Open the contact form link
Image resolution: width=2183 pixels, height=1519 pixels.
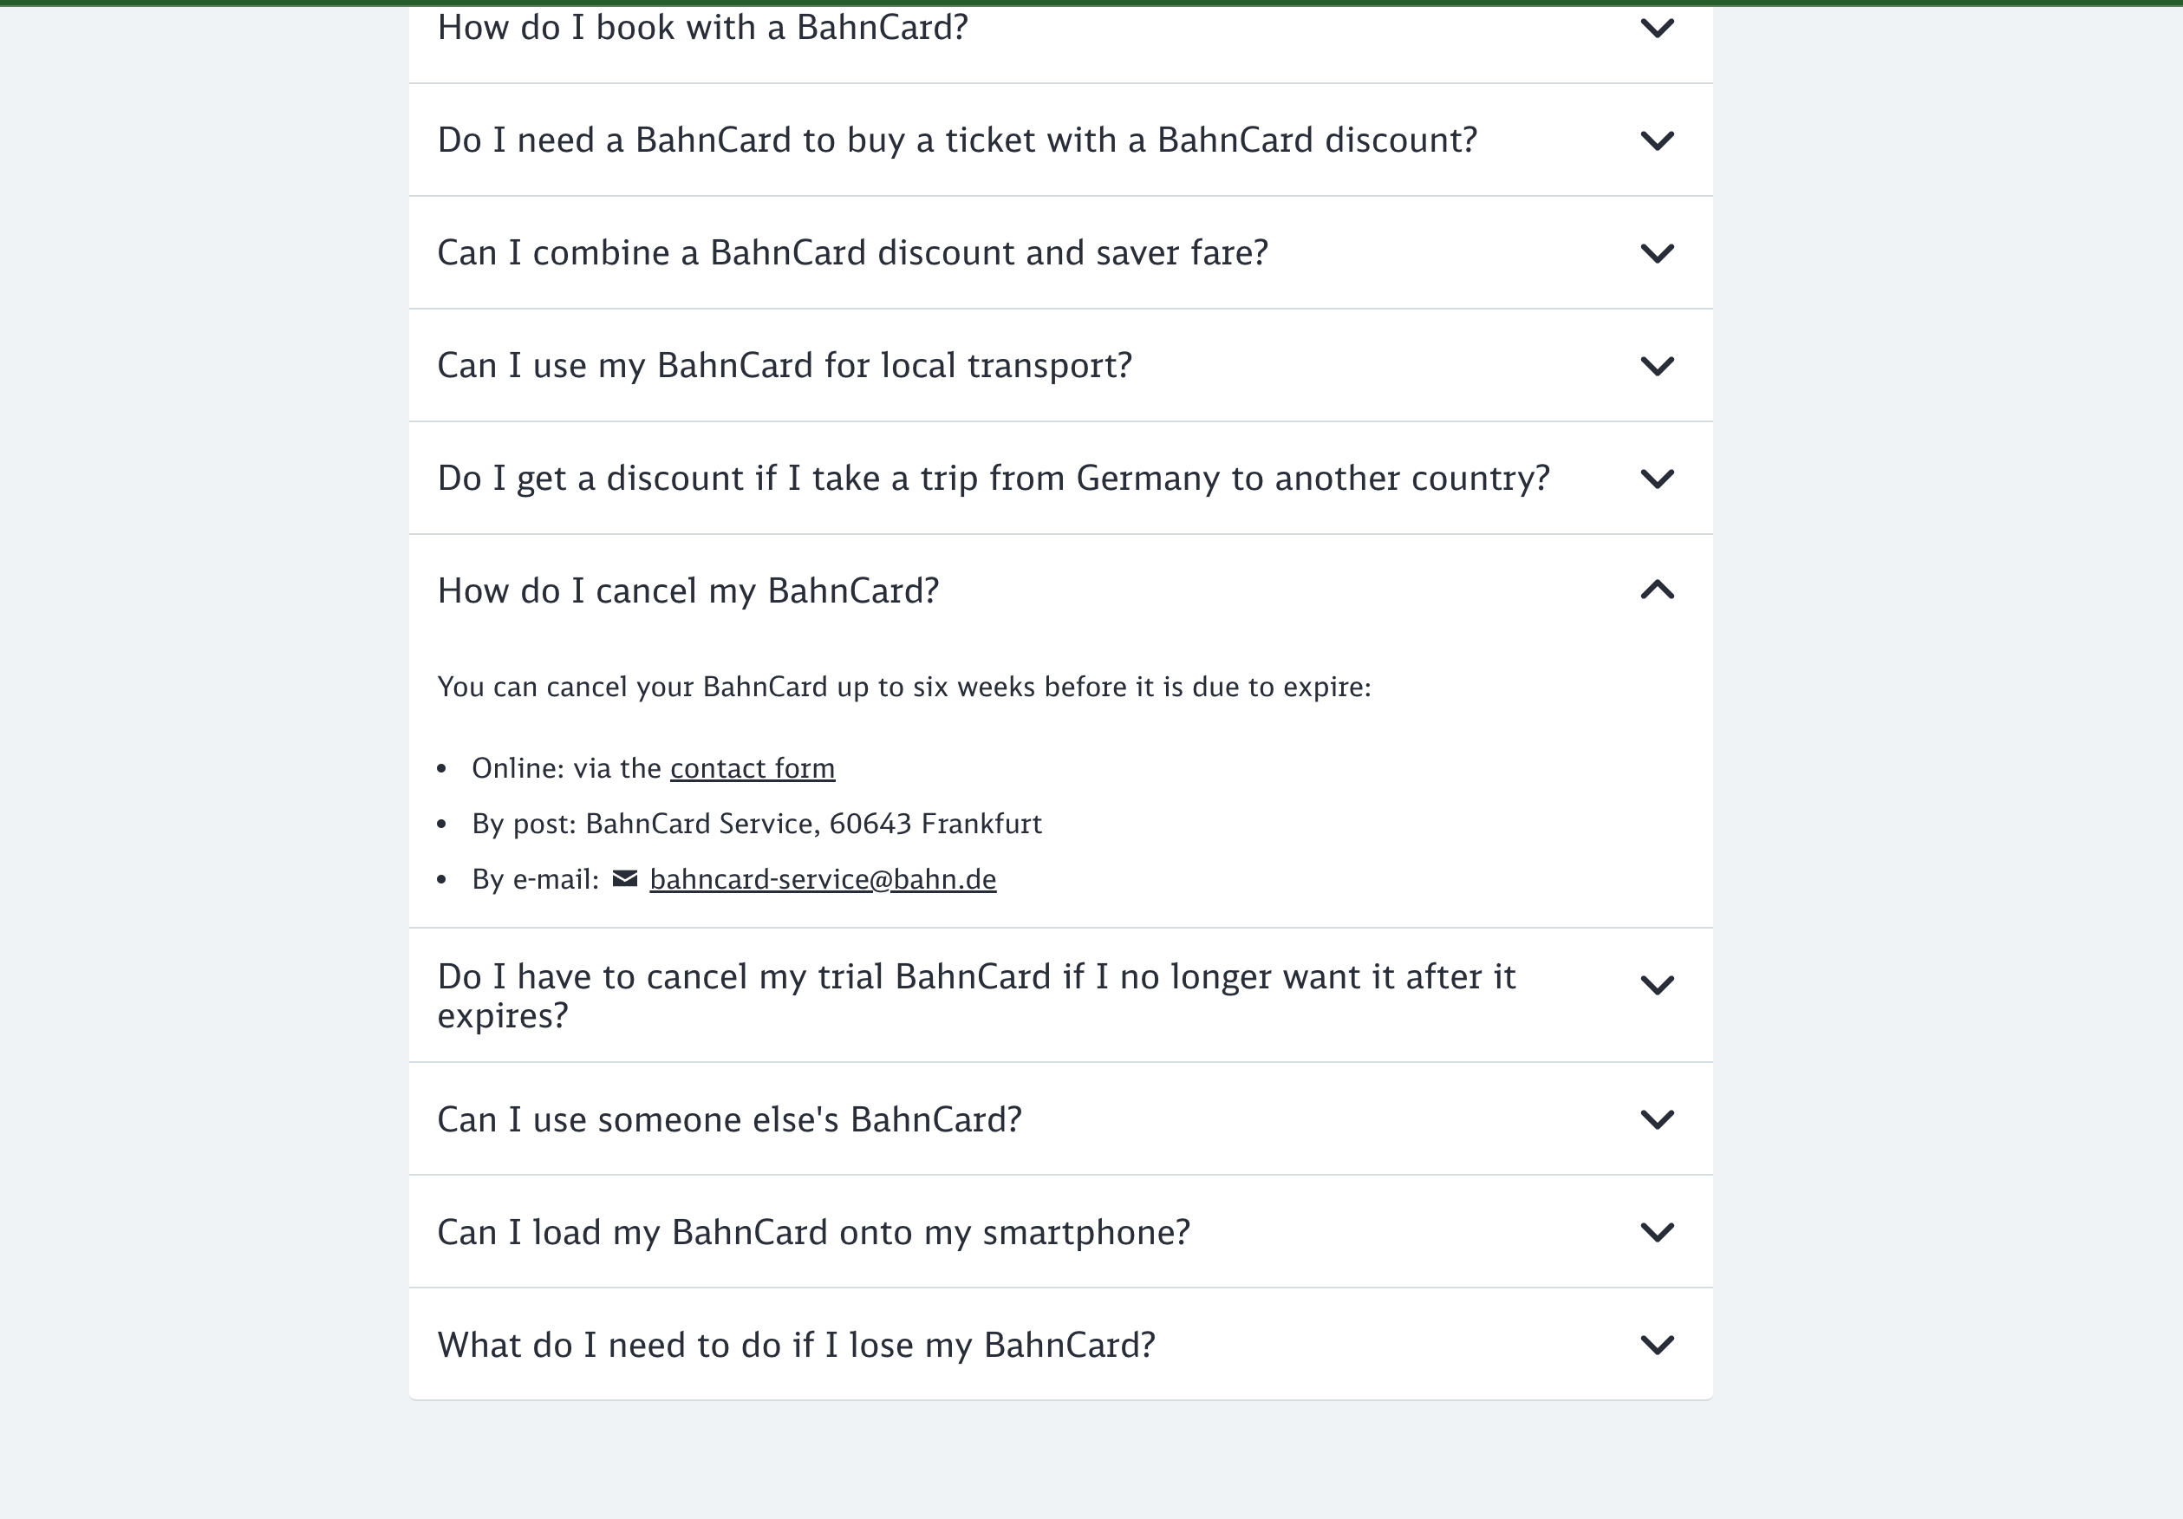[752, 768]
